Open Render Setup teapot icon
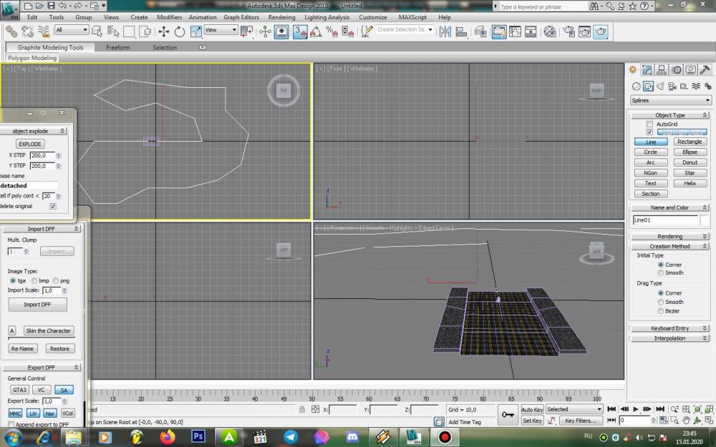The height and width of the screenshot is (447, 716). [x=569, y=31]
